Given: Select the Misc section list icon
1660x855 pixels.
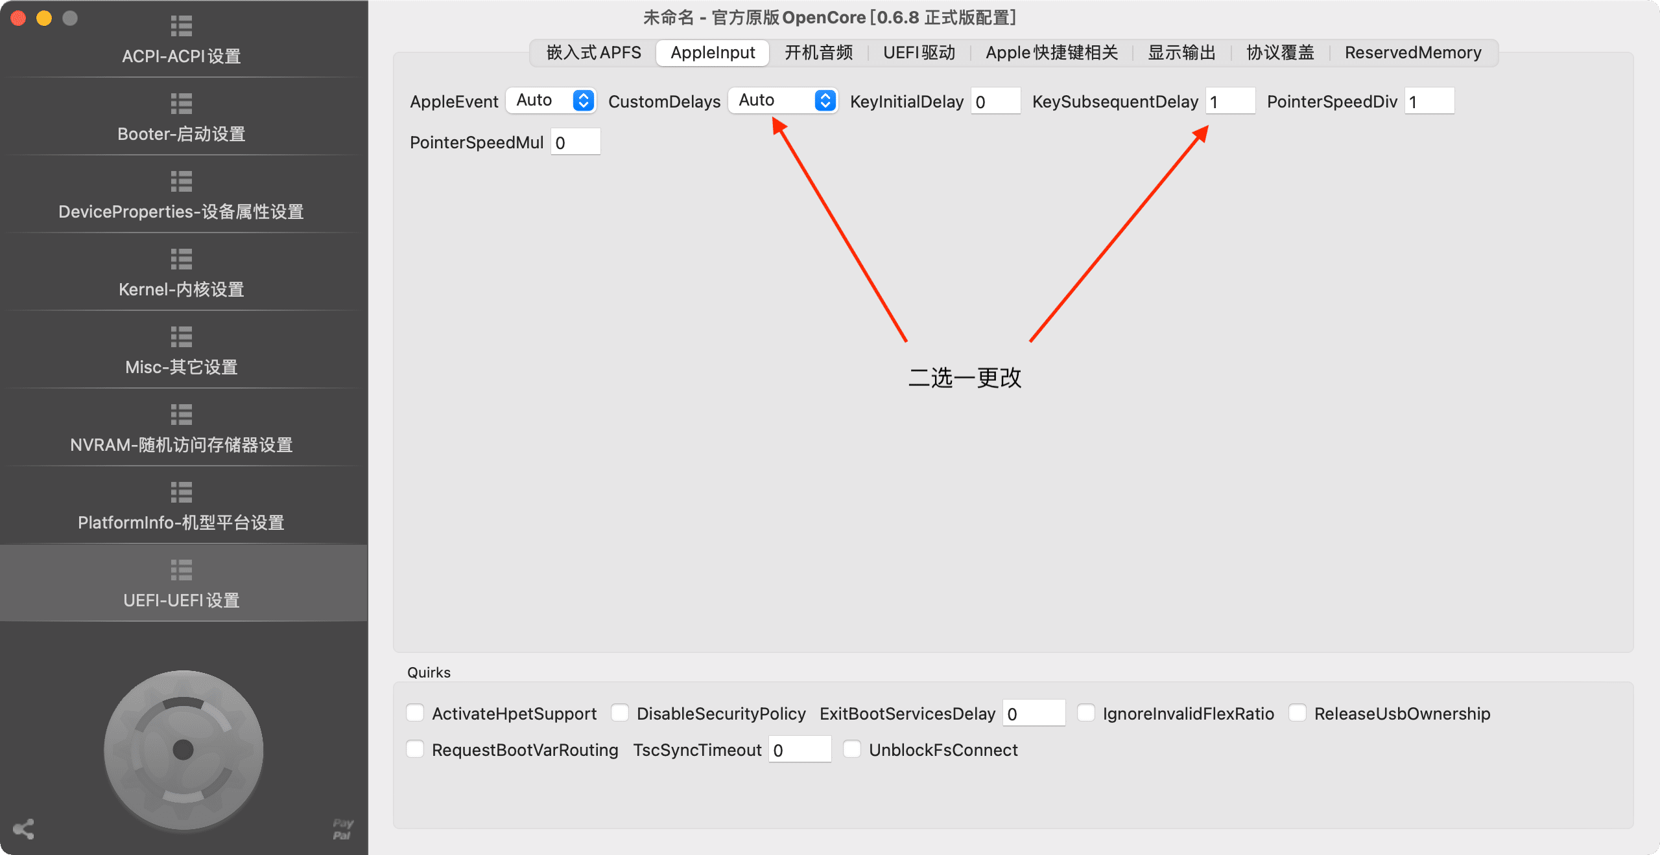Looking at the screenshot, I should (x=182, y=337).
